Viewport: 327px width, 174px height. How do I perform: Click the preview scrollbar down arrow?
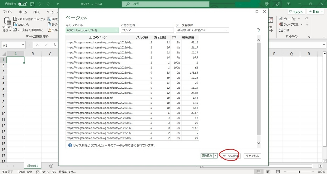pos(259,143)
